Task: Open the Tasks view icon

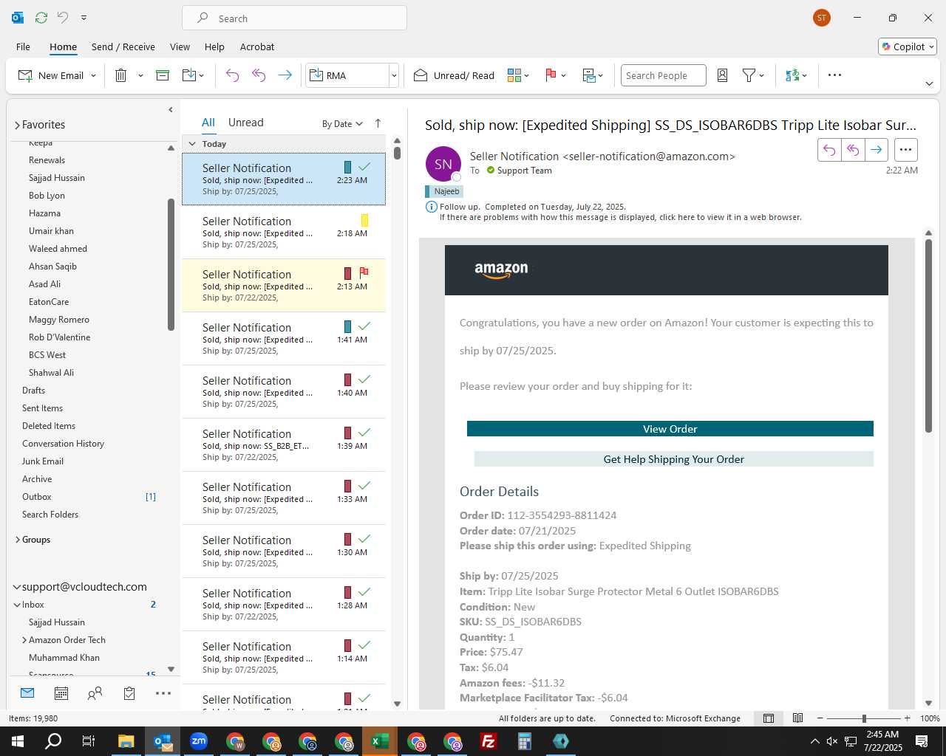Action: click(x=129, y=693)
